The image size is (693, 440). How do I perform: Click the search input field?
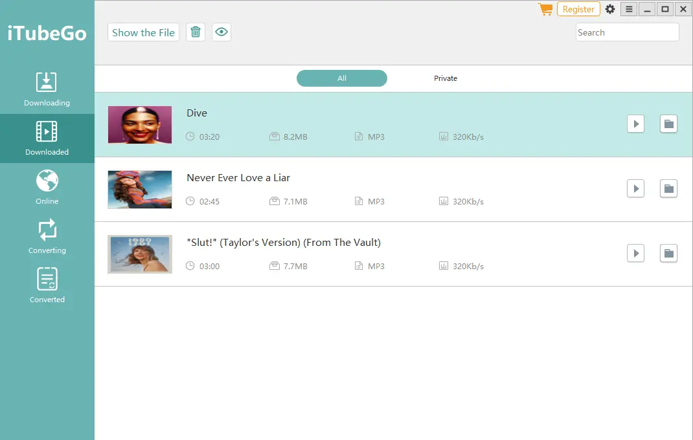click(x=626, y=32)
